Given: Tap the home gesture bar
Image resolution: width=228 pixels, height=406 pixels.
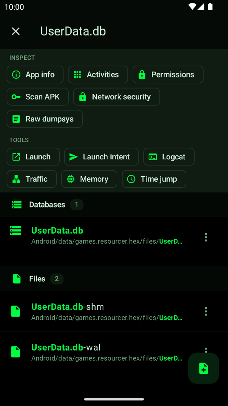Looking at the screenshot, I should tap(114, 399).
